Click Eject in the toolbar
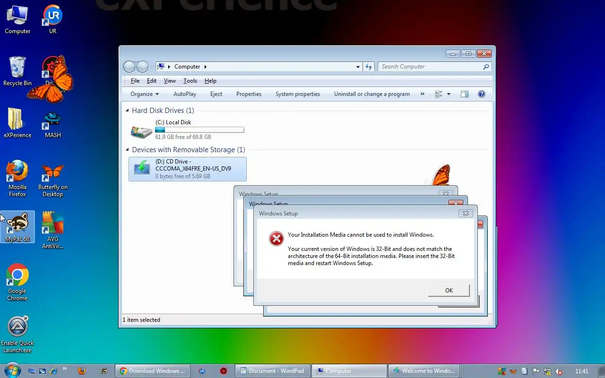This screenshot has width=605, height=378. 216,94
